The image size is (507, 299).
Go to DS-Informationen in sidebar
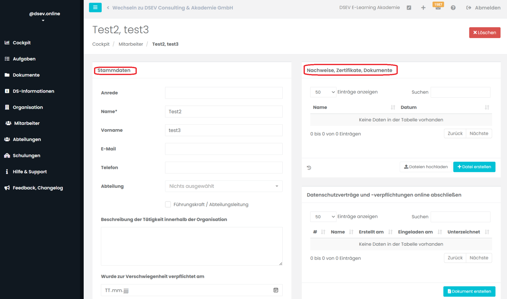[x=33, y=91]
